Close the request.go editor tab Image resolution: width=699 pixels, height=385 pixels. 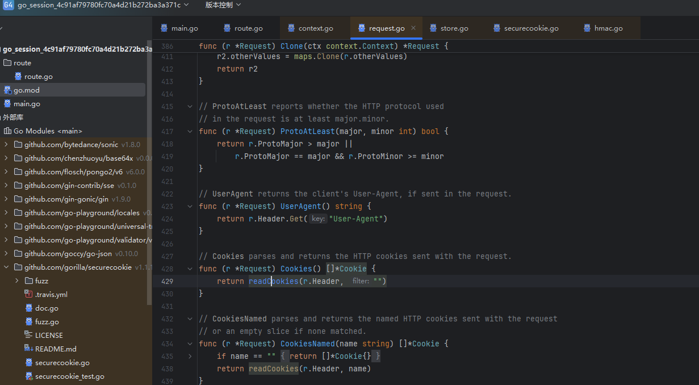tap(413, 28)
